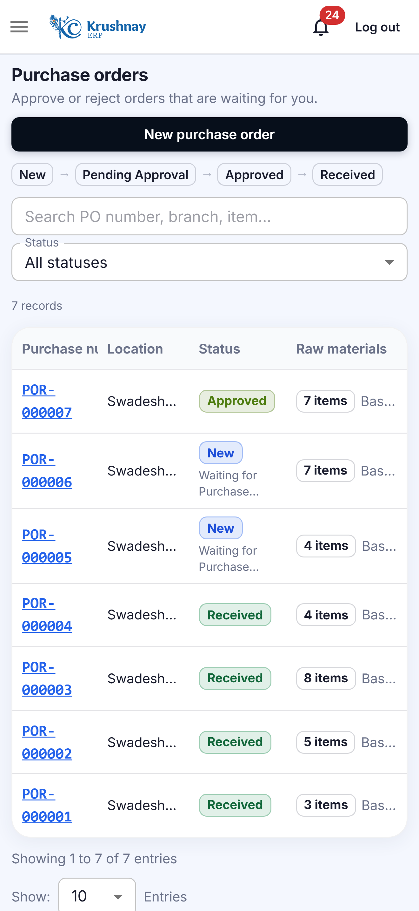Click the Log out link
419x911 pixels.
click(377, 27)
